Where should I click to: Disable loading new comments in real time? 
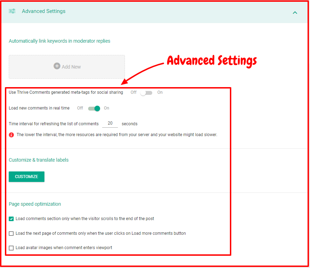pyautogui.click(x=94, y=108)
